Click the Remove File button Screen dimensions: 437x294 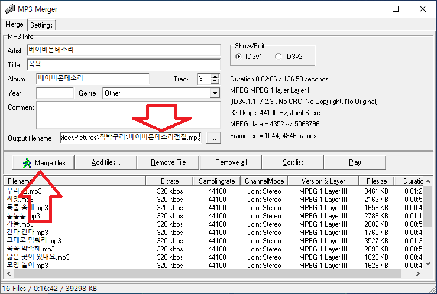(168, 162)
